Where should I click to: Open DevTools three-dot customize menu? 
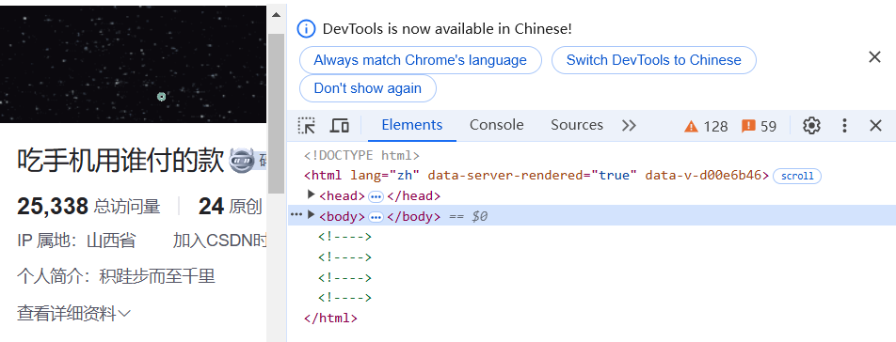(844, 125)
